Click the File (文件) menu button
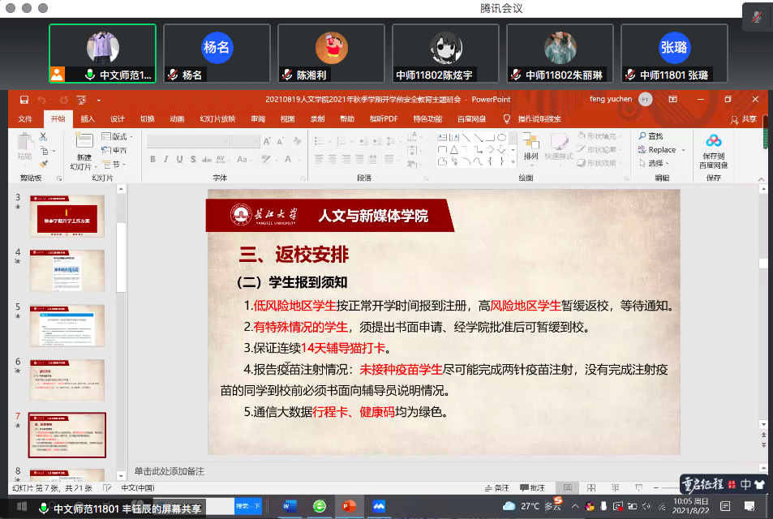The height and width of the screenshot is (519, 773). [25, 118]
